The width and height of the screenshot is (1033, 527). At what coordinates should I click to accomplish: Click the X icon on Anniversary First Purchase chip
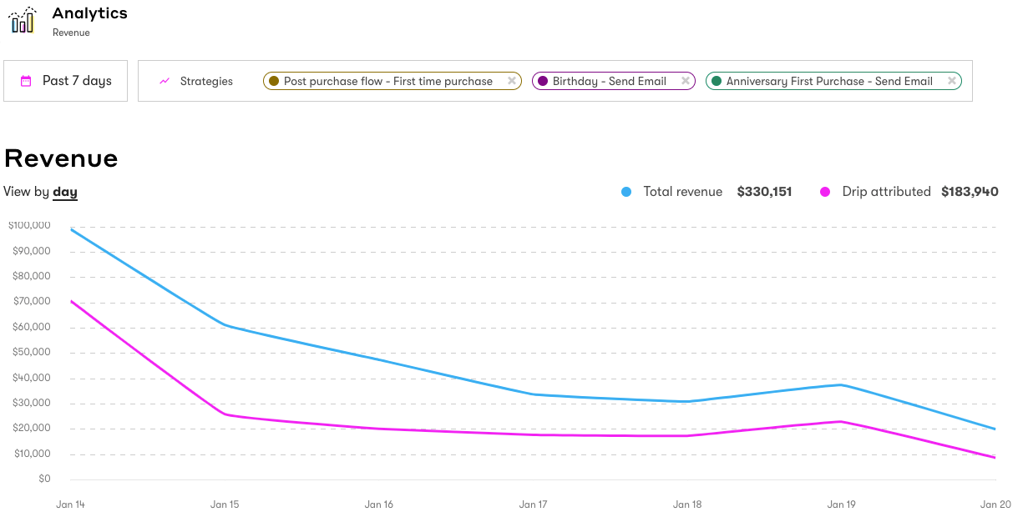[x=952, y=81]
